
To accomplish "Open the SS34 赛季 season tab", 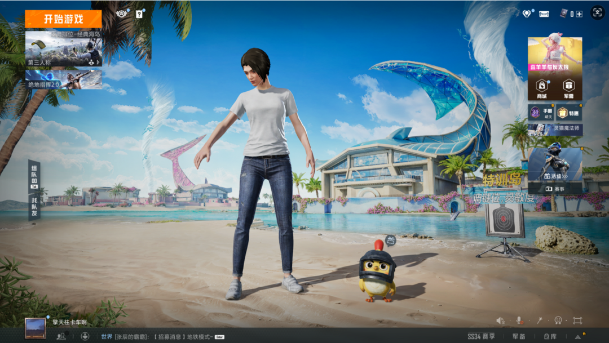I will [481, 336].
